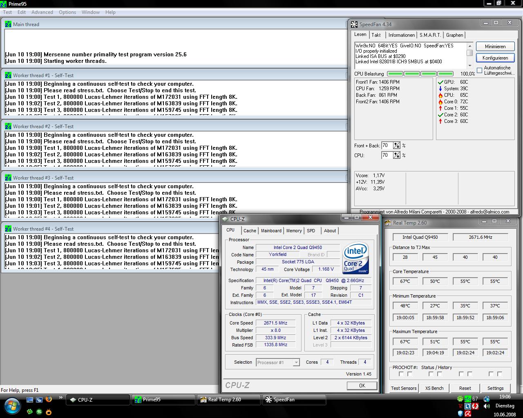
Task: Switch to SpeedFan via taskbar button
Action: pos(294,400)
